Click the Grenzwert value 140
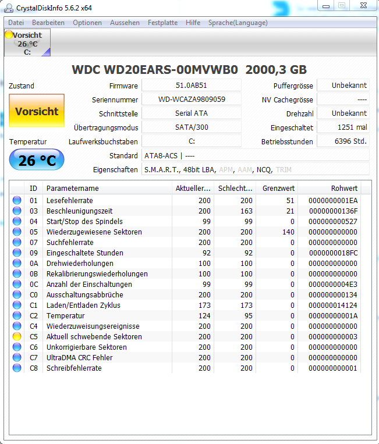Image resolution: width=379 pixels, height=444 pixels. [288, 232]
